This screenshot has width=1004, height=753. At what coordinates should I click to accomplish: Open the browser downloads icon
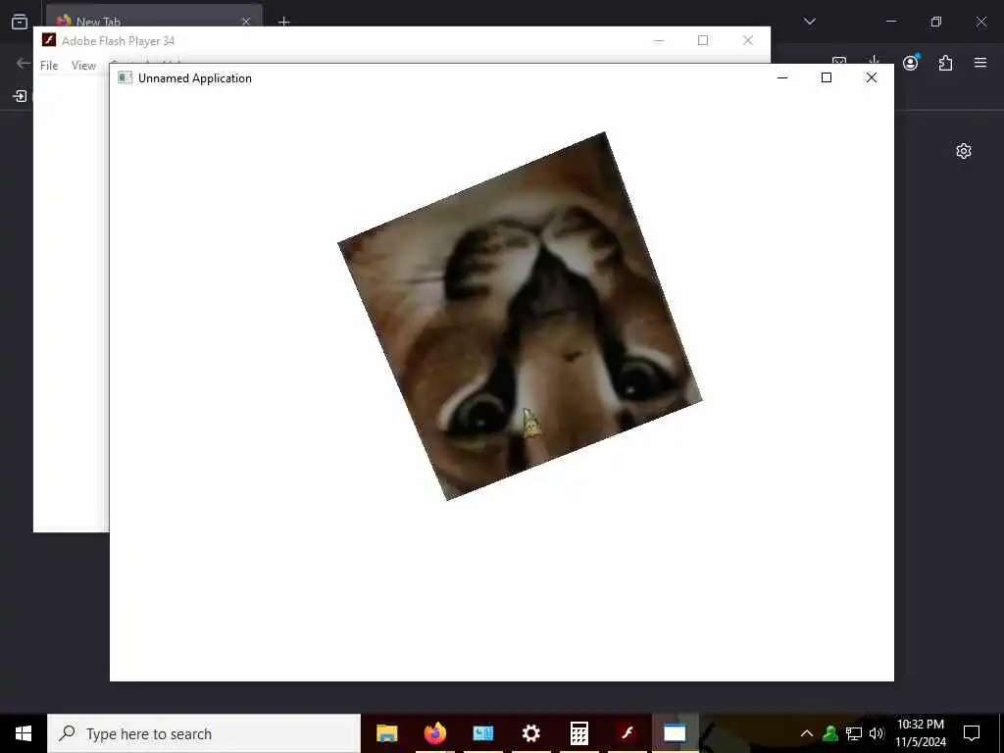(x=874, y=62)
